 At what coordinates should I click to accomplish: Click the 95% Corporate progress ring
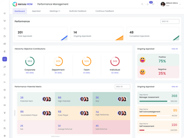coord(30,61)
